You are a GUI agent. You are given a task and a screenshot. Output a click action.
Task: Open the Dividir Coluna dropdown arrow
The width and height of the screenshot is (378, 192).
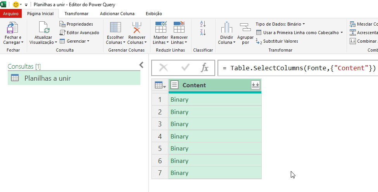click(x=234, y=43)
